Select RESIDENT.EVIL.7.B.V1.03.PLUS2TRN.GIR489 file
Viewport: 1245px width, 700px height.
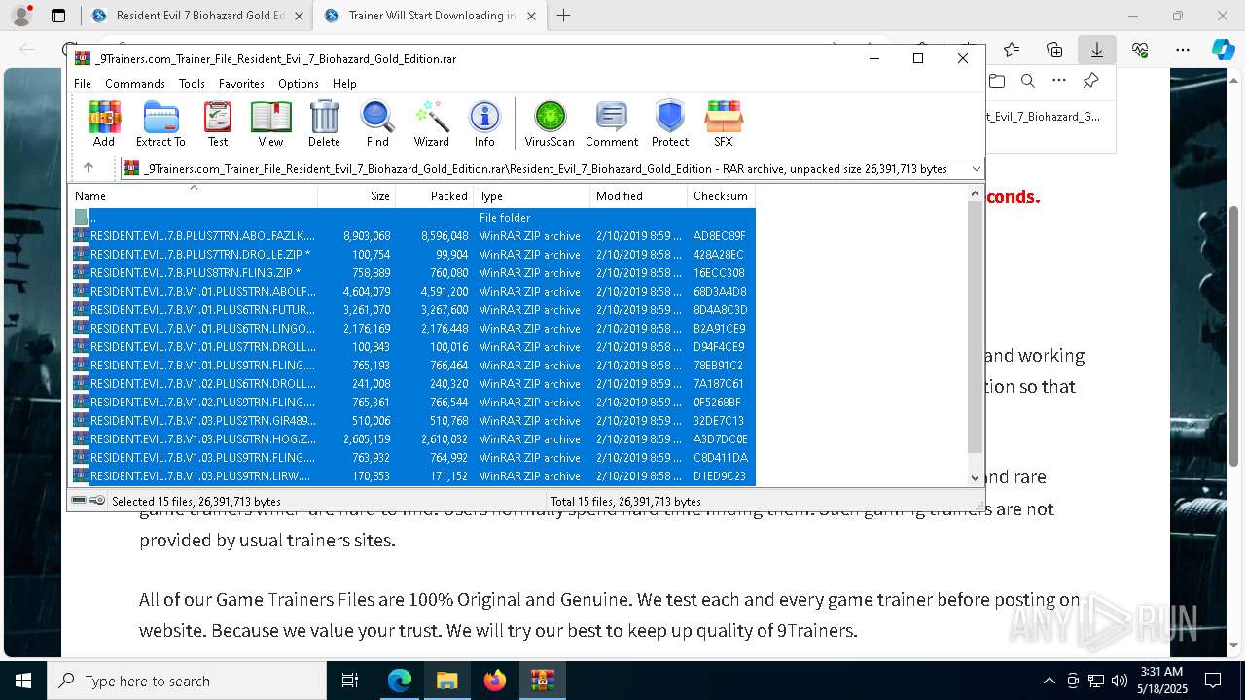click(413, 421)
